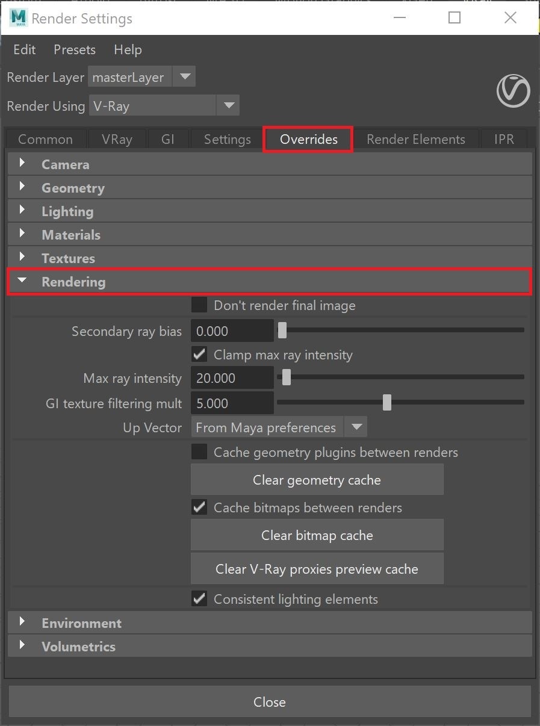Switch to the Render Elements tab
Viewport: 540px width, 726px height.
tap(416, 139)
